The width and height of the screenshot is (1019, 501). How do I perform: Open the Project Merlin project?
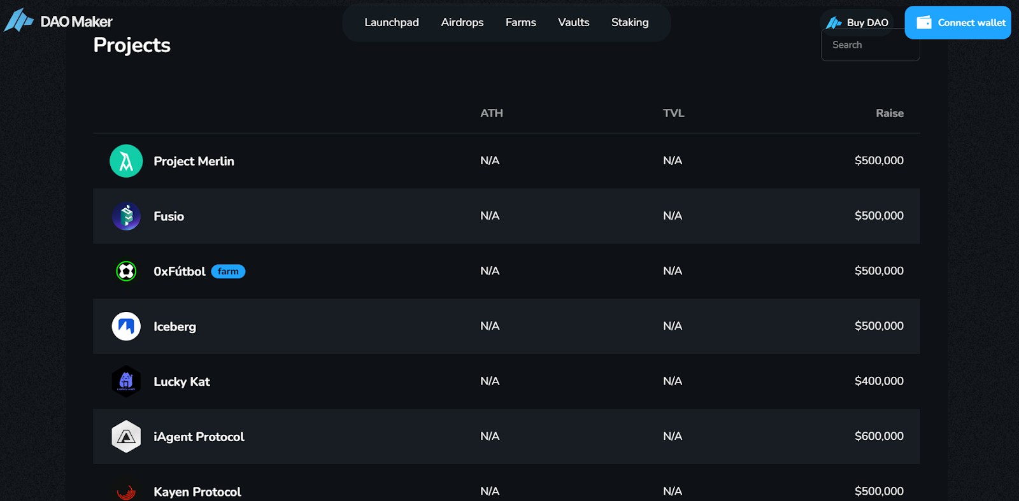(194, 161)
